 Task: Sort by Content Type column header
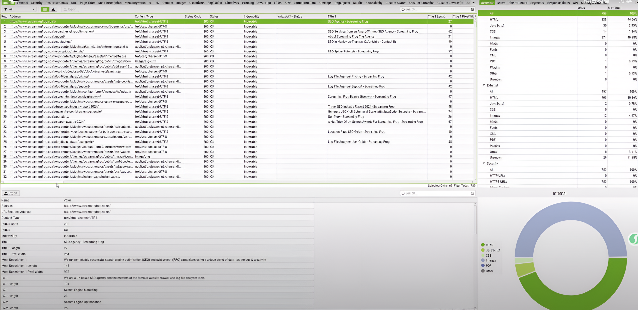point(159,16)
